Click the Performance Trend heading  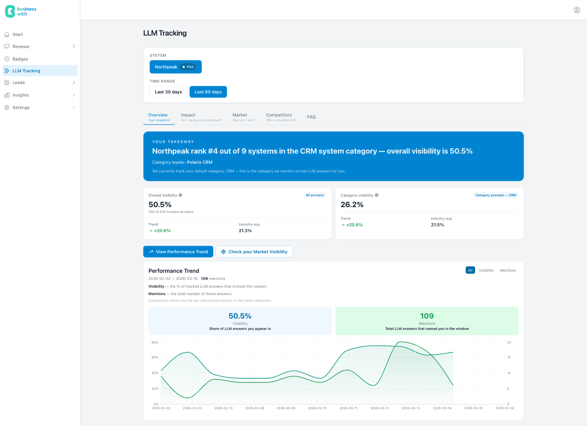(x=174, y=271)
